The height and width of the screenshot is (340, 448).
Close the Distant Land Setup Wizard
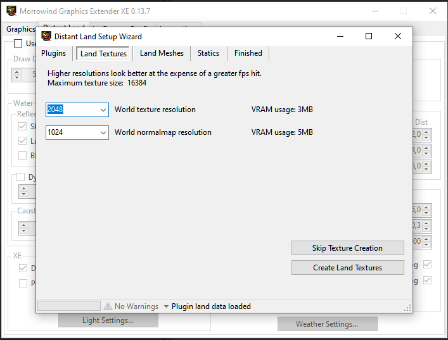398,36
